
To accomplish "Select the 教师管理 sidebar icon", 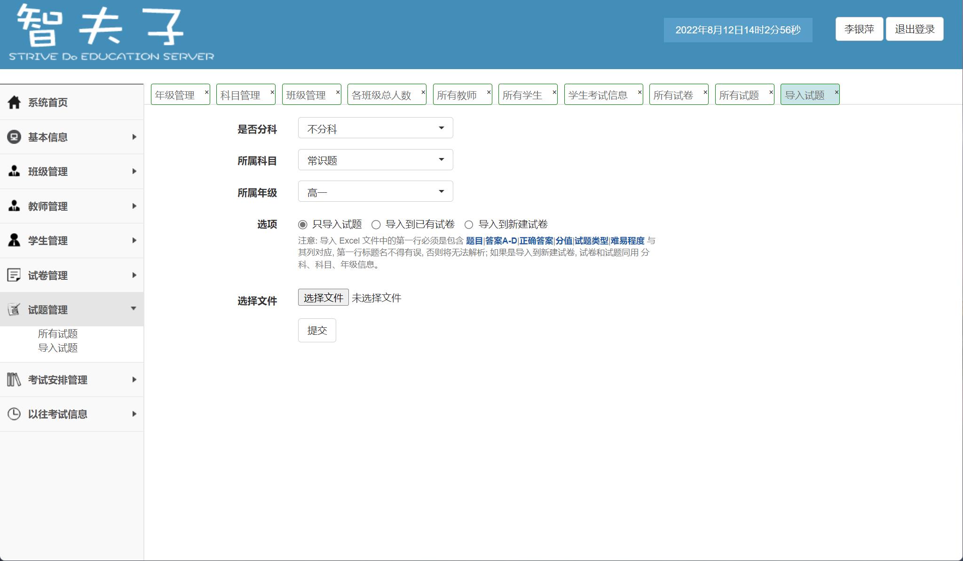I will coord(14,206).
